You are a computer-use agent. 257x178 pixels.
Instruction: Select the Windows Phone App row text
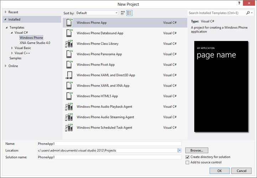[x=91, y=23]
